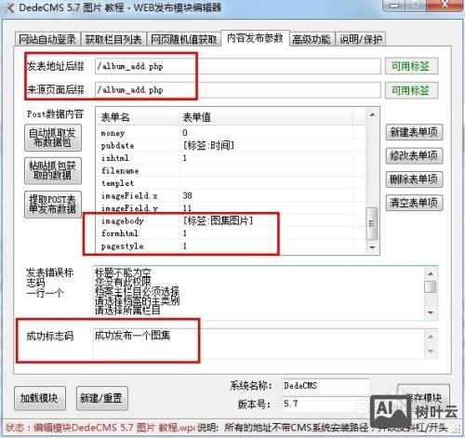Click the 表单值 column header

(266, 117)
